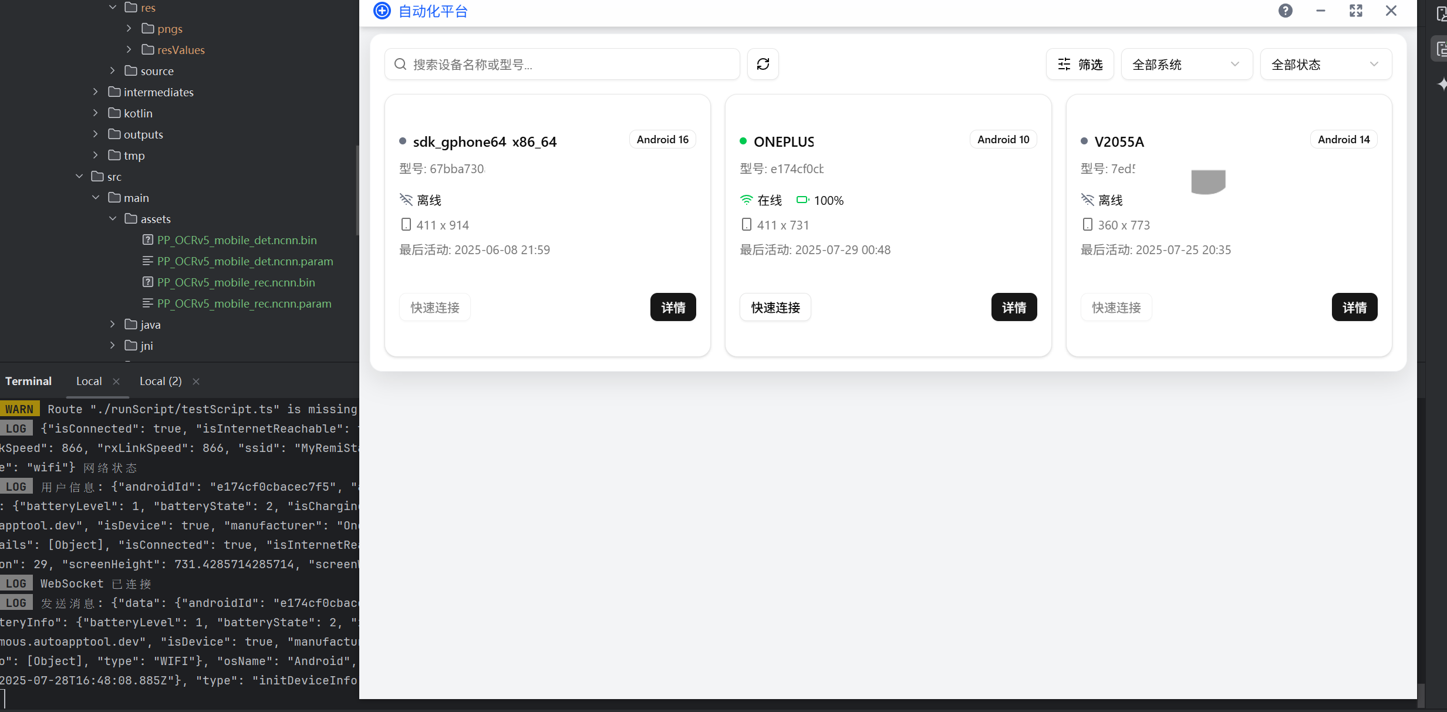Open the help question mark icon
The image size is (1447, 712).
pyautogui.click(x=1285, y=11)
